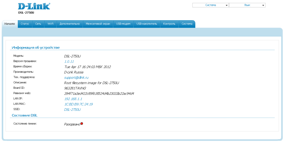The width and height of the screenshot is (284, 143).
Task: Click the Root filesystem image description
Action: click(x=92, y=83)
